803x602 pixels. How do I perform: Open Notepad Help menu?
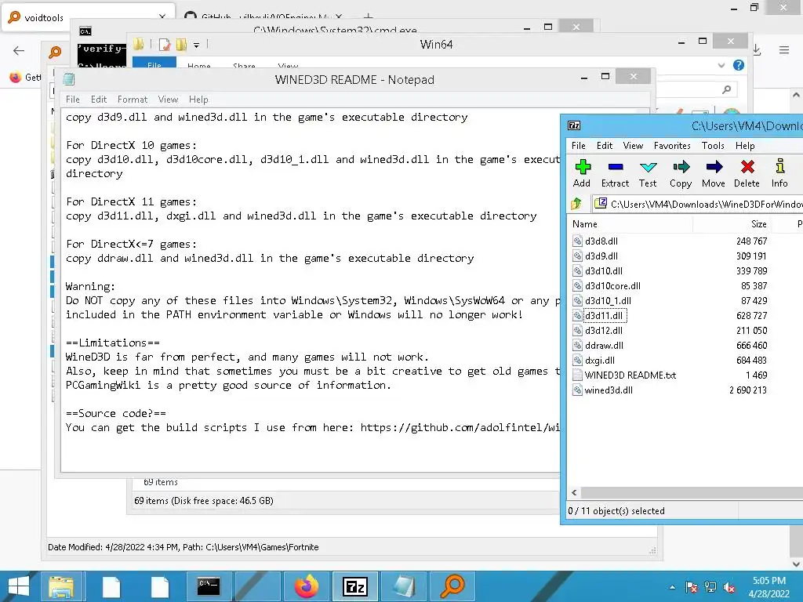(198, 100)
